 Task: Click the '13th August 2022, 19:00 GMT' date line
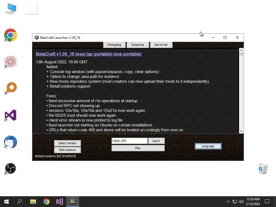click(x=62, y=62)
